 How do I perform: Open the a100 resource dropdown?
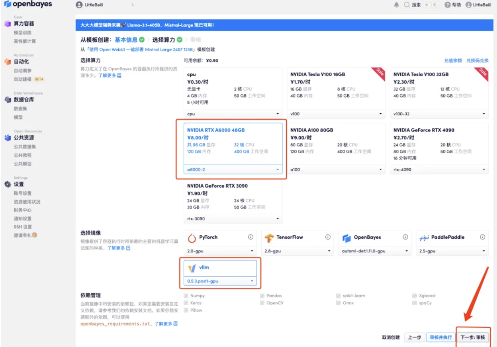[x=336, y=170]
